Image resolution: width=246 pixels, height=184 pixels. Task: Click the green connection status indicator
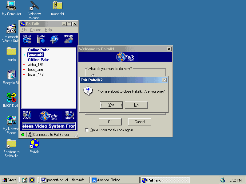(23, 135)
